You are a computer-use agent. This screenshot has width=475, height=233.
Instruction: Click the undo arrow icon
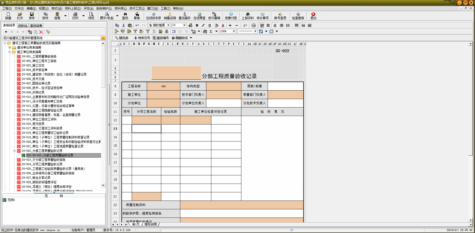(137, 25)
